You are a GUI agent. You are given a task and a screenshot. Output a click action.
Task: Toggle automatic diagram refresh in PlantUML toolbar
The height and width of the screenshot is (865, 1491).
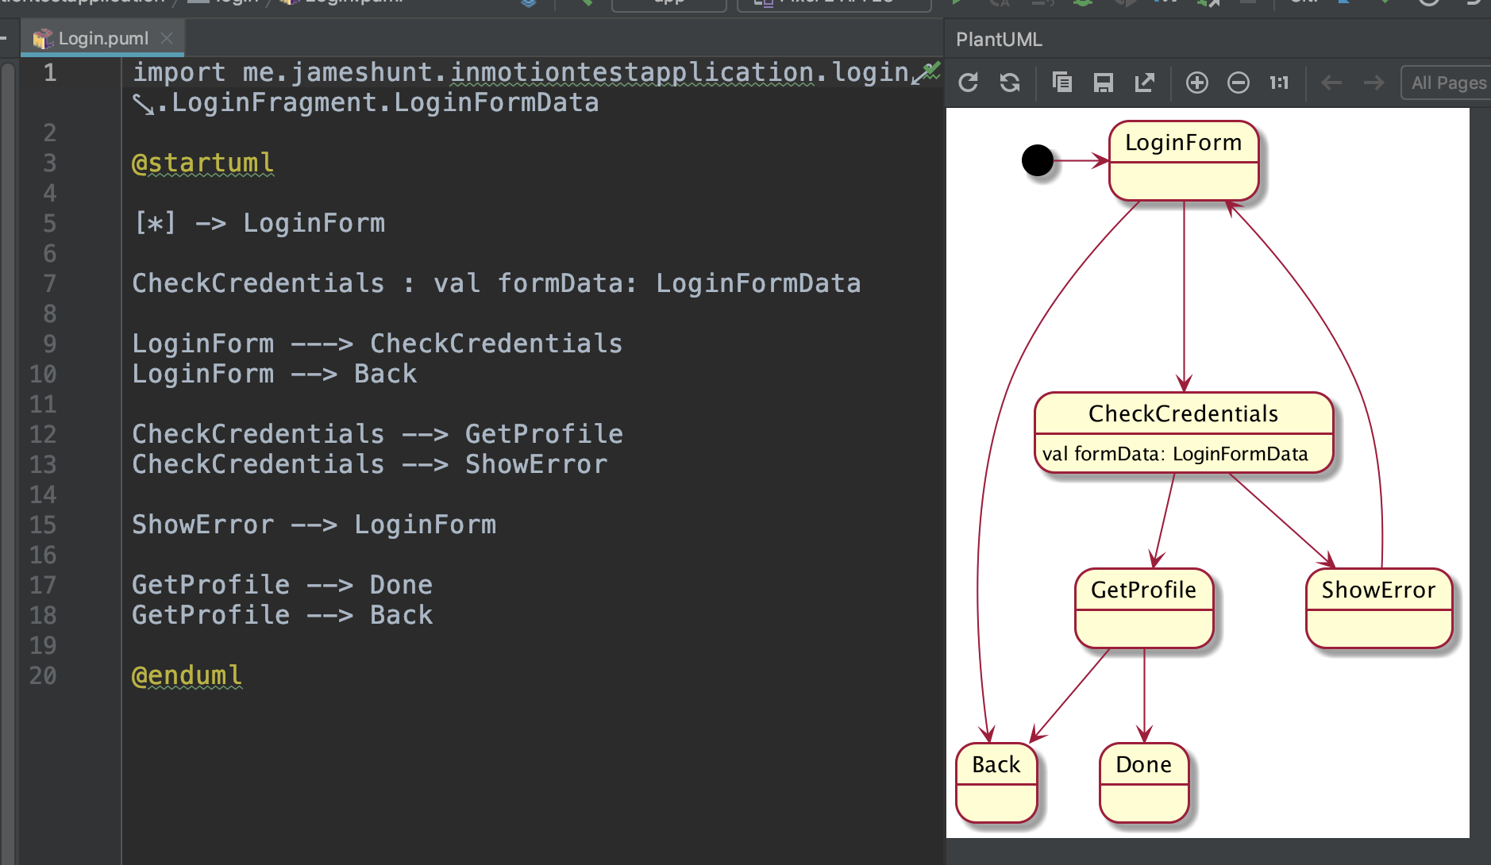pyautogui.click(x=1010, y=83)
